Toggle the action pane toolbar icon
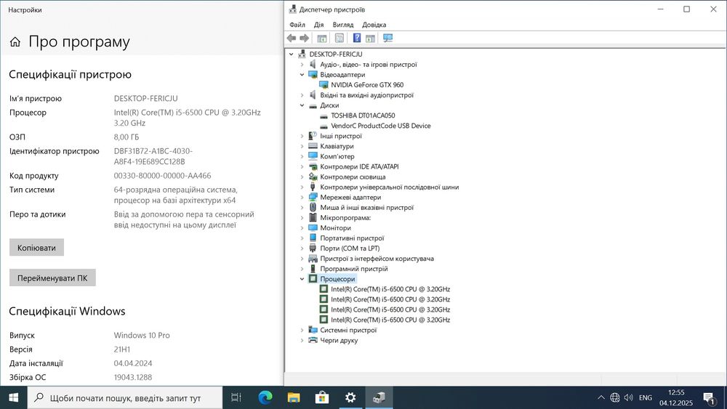 point(370,38)
